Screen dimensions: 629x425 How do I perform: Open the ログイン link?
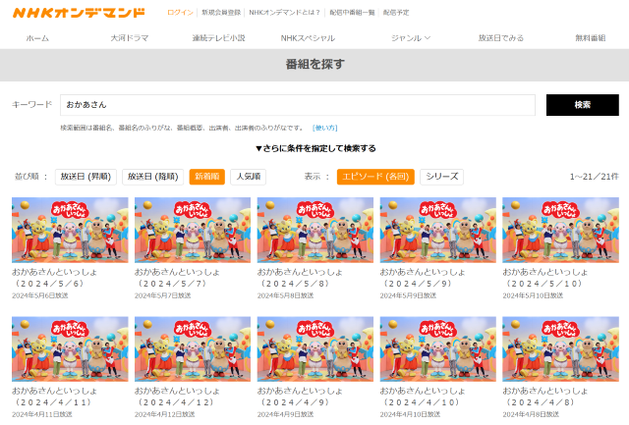point(180,13)
